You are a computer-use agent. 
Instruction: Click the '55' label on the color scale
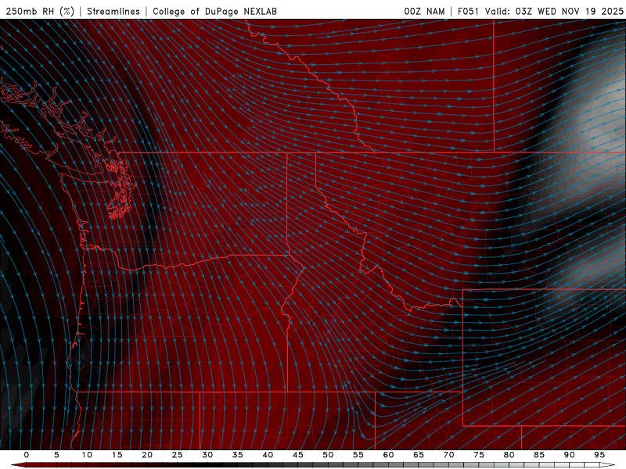coord(358,455)
